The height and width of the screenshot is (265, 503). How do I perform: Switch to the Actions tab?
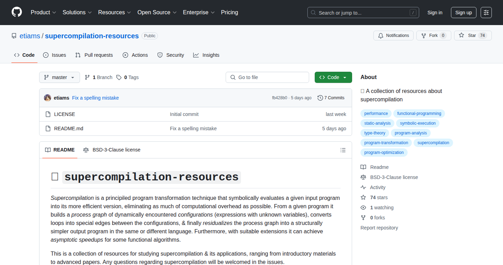pyautogui.click(x=135, y=55)
